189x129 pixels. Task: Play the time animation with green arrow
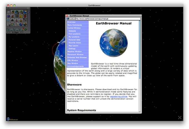click(26, 29)
